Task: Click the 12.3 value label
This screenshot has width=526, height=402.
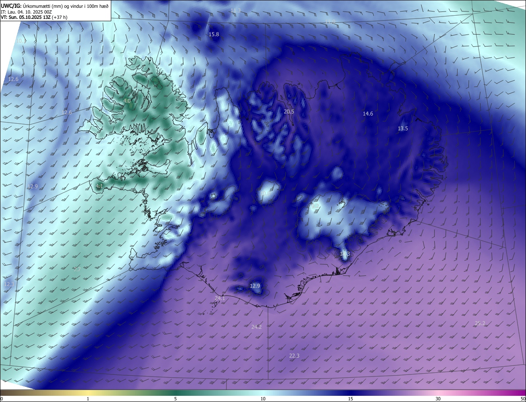Action: 9,284
